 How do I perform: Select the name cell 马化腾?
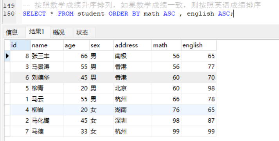pyautogui.click(x=47, y=121)
